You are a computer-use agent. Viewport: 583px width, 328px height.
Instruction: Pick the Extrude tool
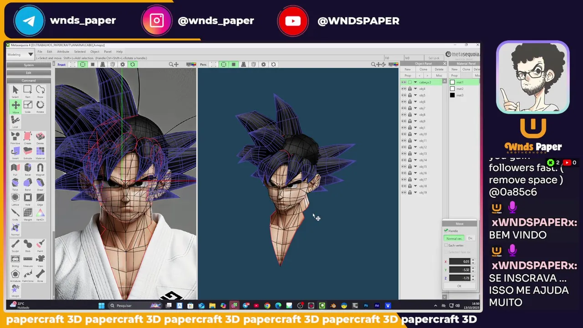point(27,153)
